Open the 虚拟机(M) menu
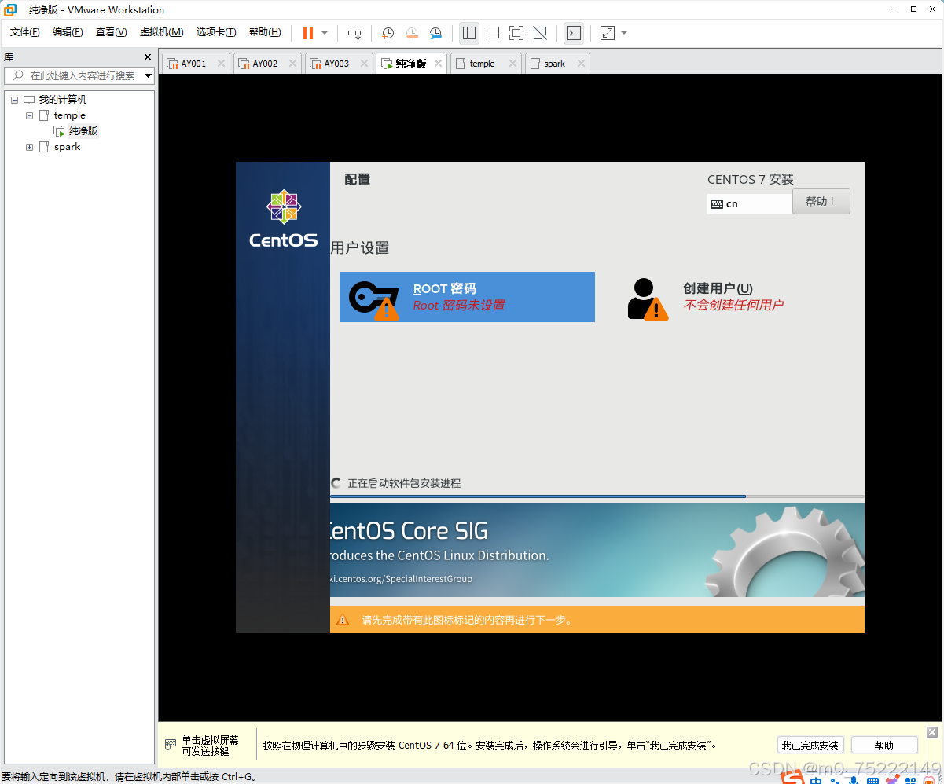Screen dimensions: 944x784 [161, 32]
